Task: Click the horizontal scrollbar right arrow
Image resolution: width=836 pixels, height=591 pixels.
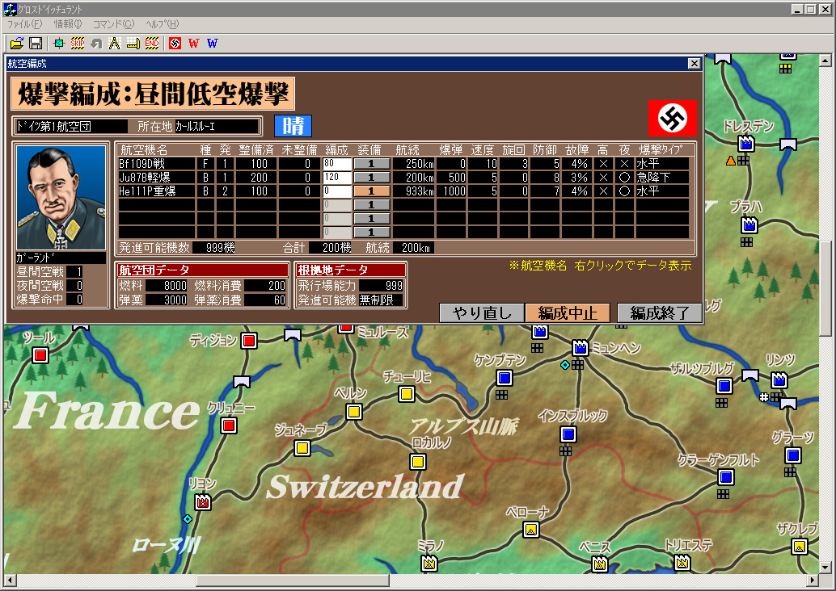Action: (812, 580)
